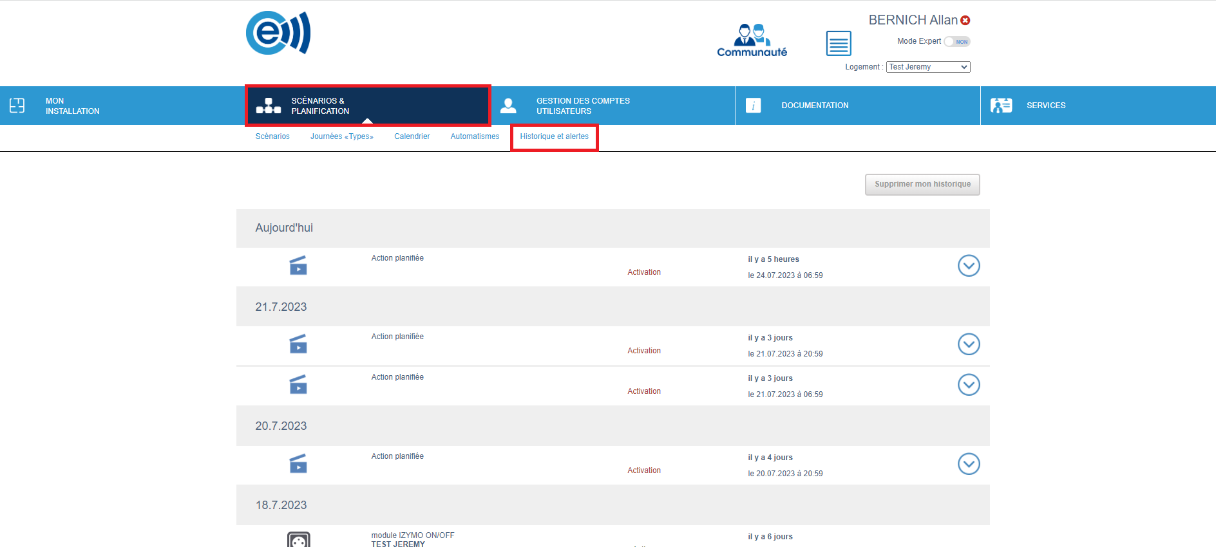
Task: Click Activation label in 20.07.2023 row
Action: 644,470
